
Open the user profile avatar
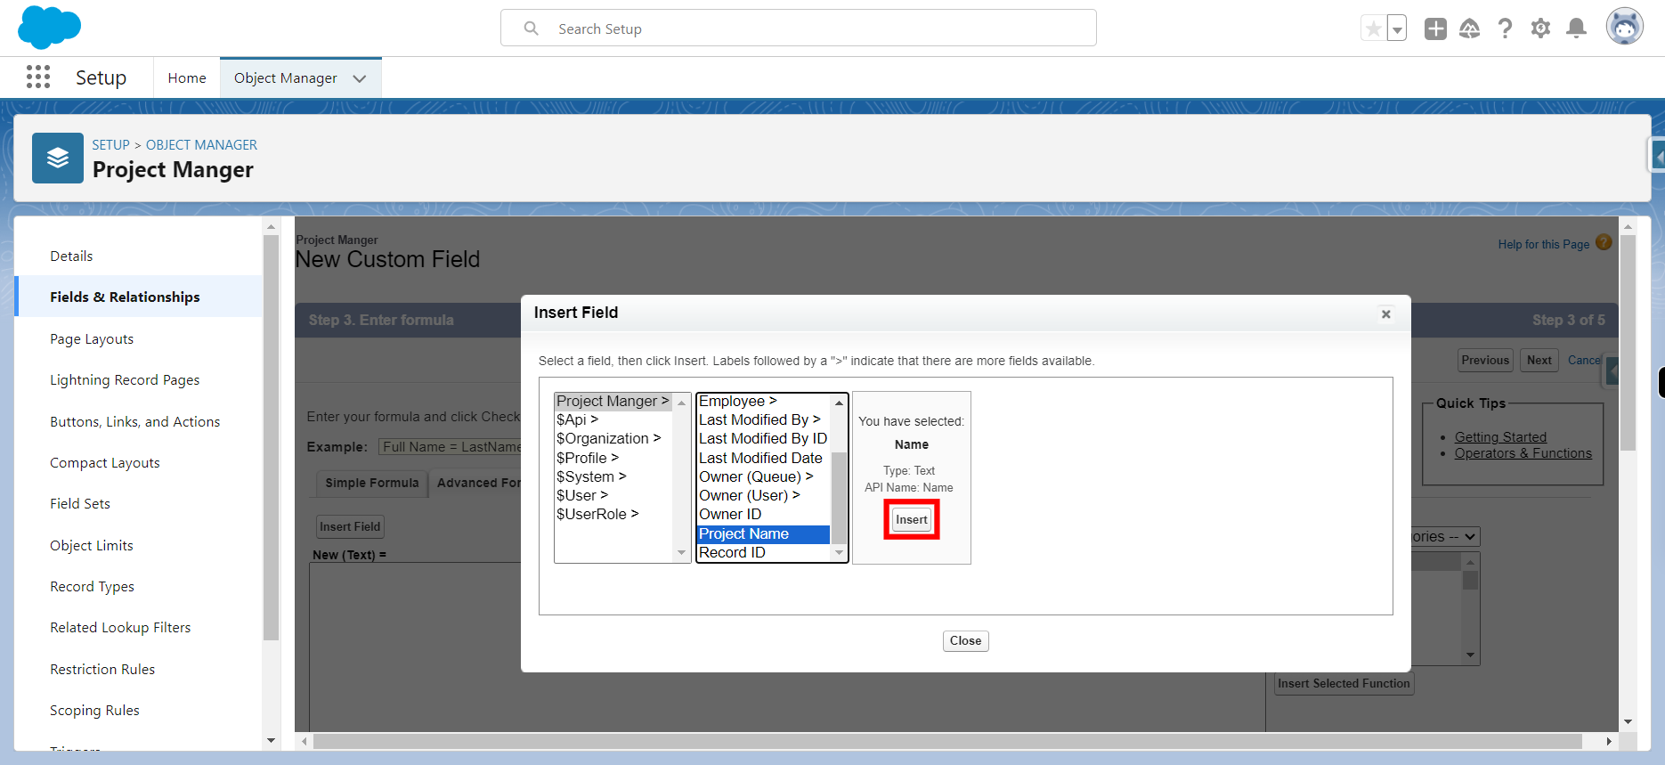pos(1625,27)
